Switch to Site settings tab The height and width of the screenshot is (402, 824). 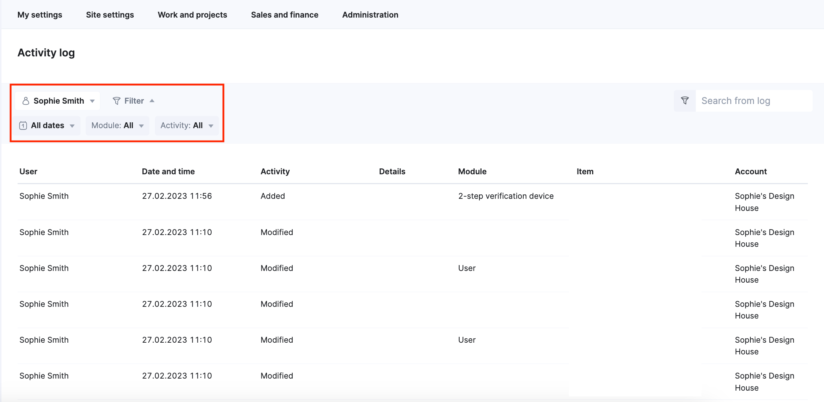pos(110,15)
